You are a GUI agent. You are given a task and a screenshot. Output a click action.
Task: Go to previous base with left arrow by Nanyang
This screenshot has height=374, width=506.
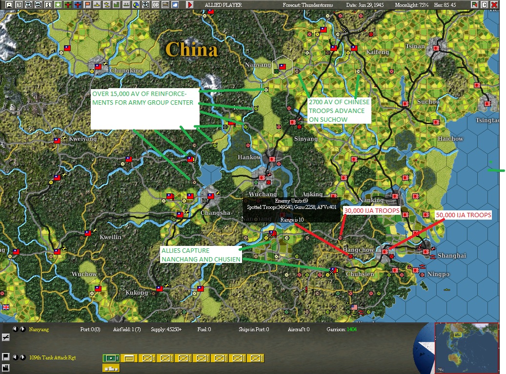point(15,329)
